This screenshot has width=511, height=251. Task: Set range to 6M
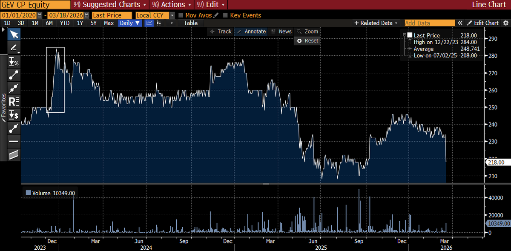[49, 23]
